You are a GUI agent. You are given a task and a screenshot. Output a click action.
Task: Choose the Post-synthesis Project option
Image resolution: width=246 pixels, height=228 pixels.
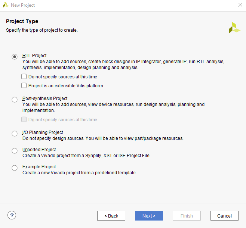click(15, 100)
